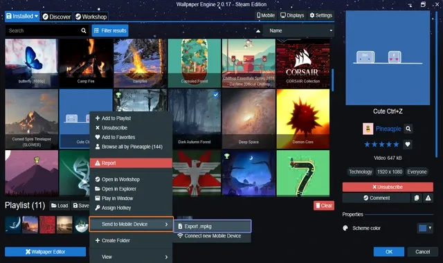Select the green number 7 wallpaper
The height and width of the screenshot is (263, 443).
click(303, 173)
